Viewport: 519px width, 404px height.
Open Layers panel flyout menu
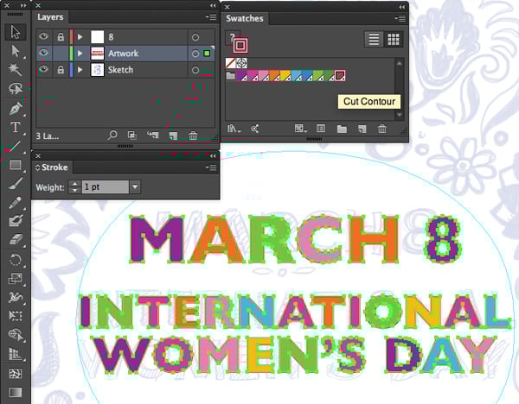pyautogui.click(x=211, y=17)
